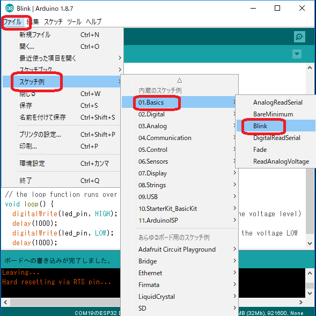316x316 pixels.
Task: Select the Fade example
Action: point(276,150)
